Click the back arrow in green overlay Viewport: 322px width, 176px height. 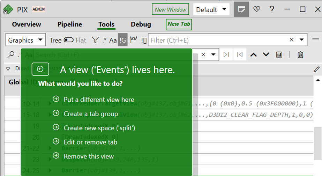coord(40,69)
